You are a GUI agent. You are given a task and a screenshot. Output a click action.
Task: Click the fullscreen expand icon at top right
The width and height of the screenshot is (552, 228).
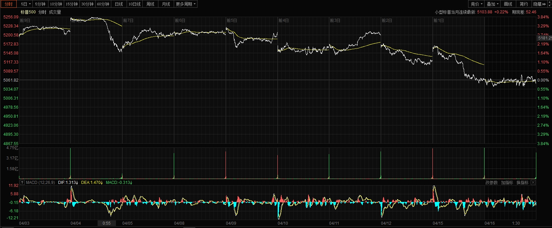point(549,4)
